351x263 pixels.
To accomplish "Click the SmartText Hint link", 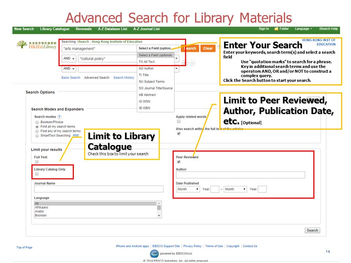I will pos(76,135).
